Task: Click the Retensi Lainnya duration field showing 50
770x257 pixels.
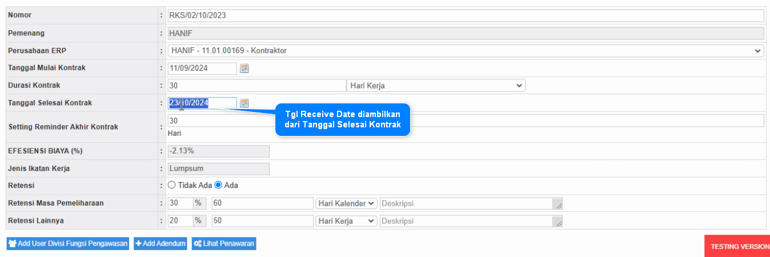Action: click(x=262, y=221)
